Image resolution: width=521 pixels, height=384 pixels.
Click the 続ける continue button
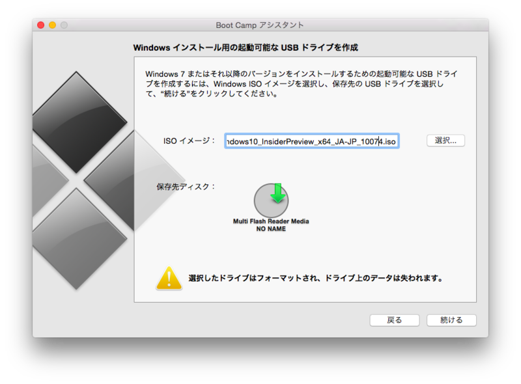coord(451,320)
